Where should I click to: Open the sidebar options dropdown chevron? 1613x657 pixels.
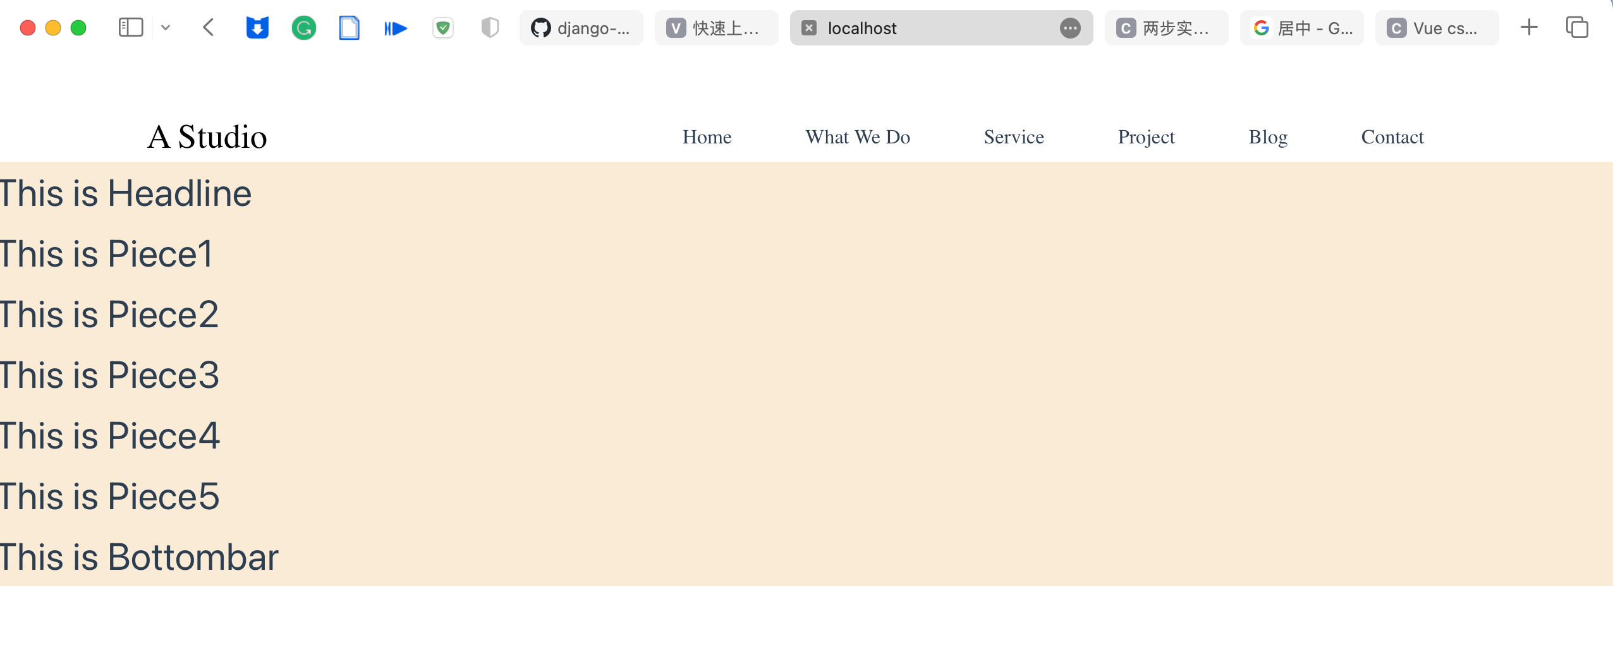click(166, 28)
